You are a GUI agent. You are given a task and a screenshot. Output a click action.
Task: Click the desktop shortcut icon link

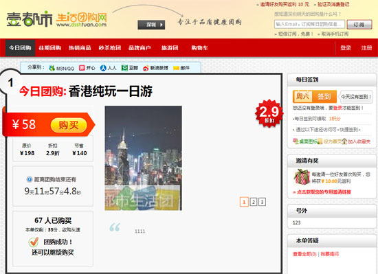[296, 141]
